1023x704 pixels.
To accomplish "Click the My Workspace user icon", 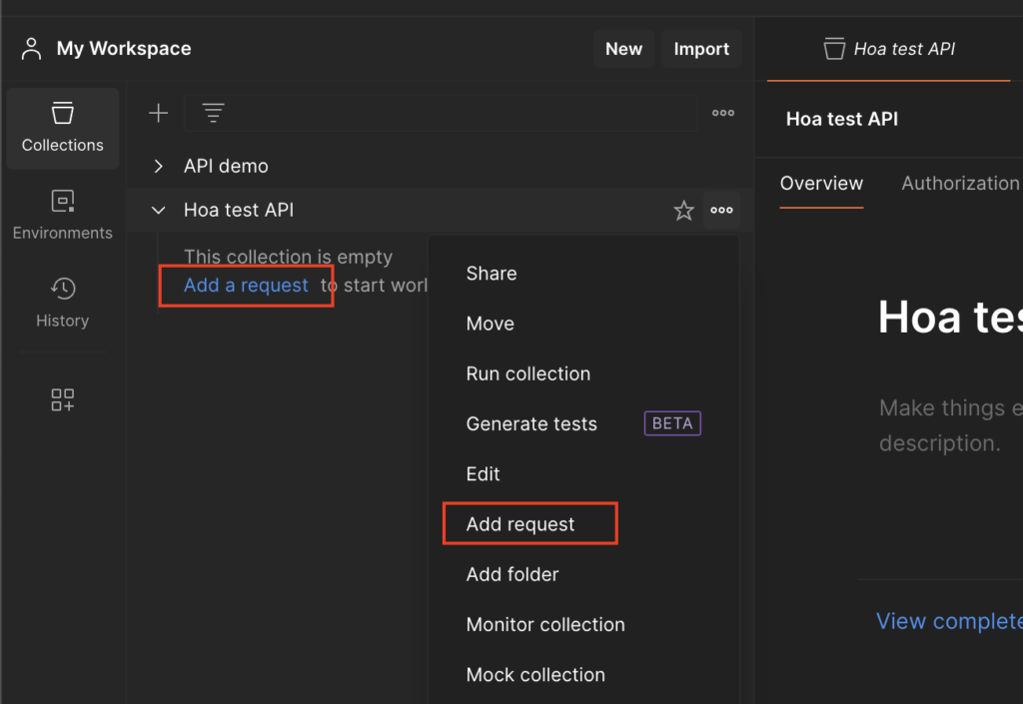I will [31, 49].
